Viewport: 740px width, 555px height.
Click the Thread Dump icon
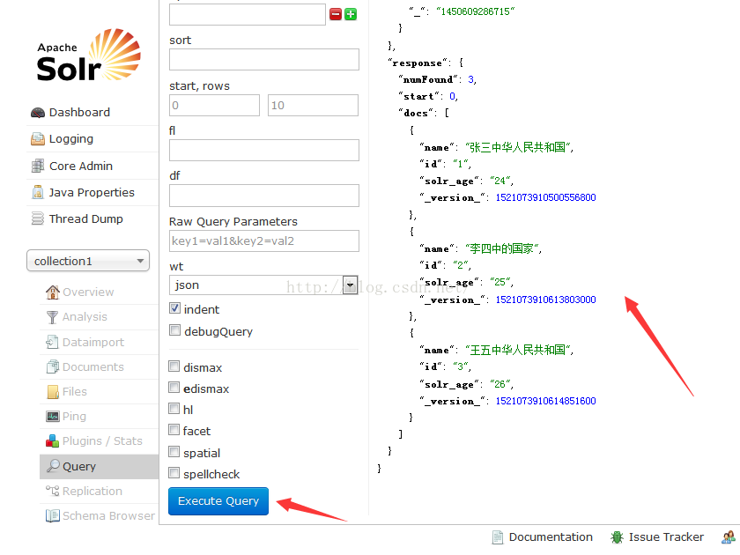tap(38, 219)
